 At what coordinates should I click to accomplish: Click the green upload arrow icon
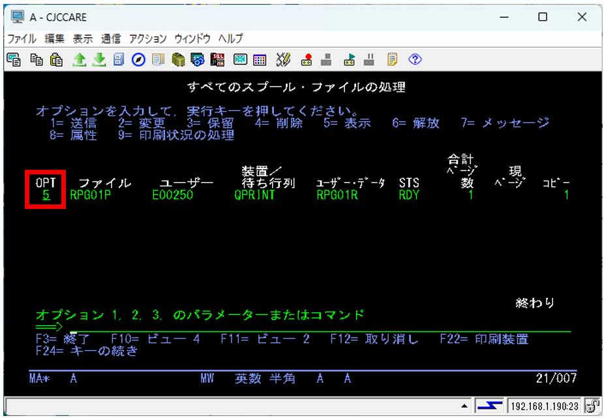(79, 60)
